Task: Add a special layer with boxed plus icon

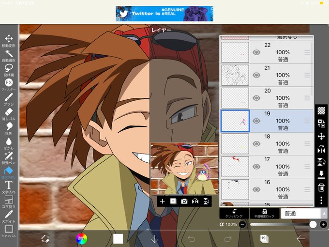Action: (x=173, y=201)
